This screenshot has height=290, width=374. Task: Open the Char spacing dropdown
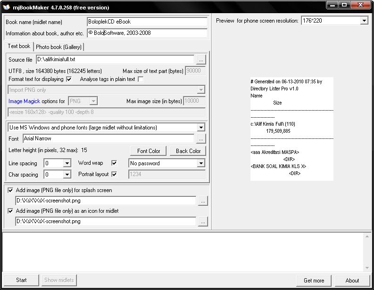(x=67, y=175)
